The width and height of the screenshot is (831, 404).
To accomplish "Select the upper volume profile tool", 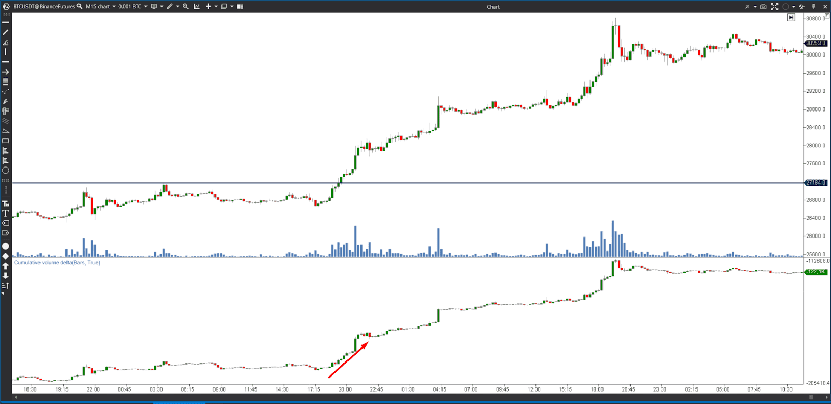I will pos(6,150).
